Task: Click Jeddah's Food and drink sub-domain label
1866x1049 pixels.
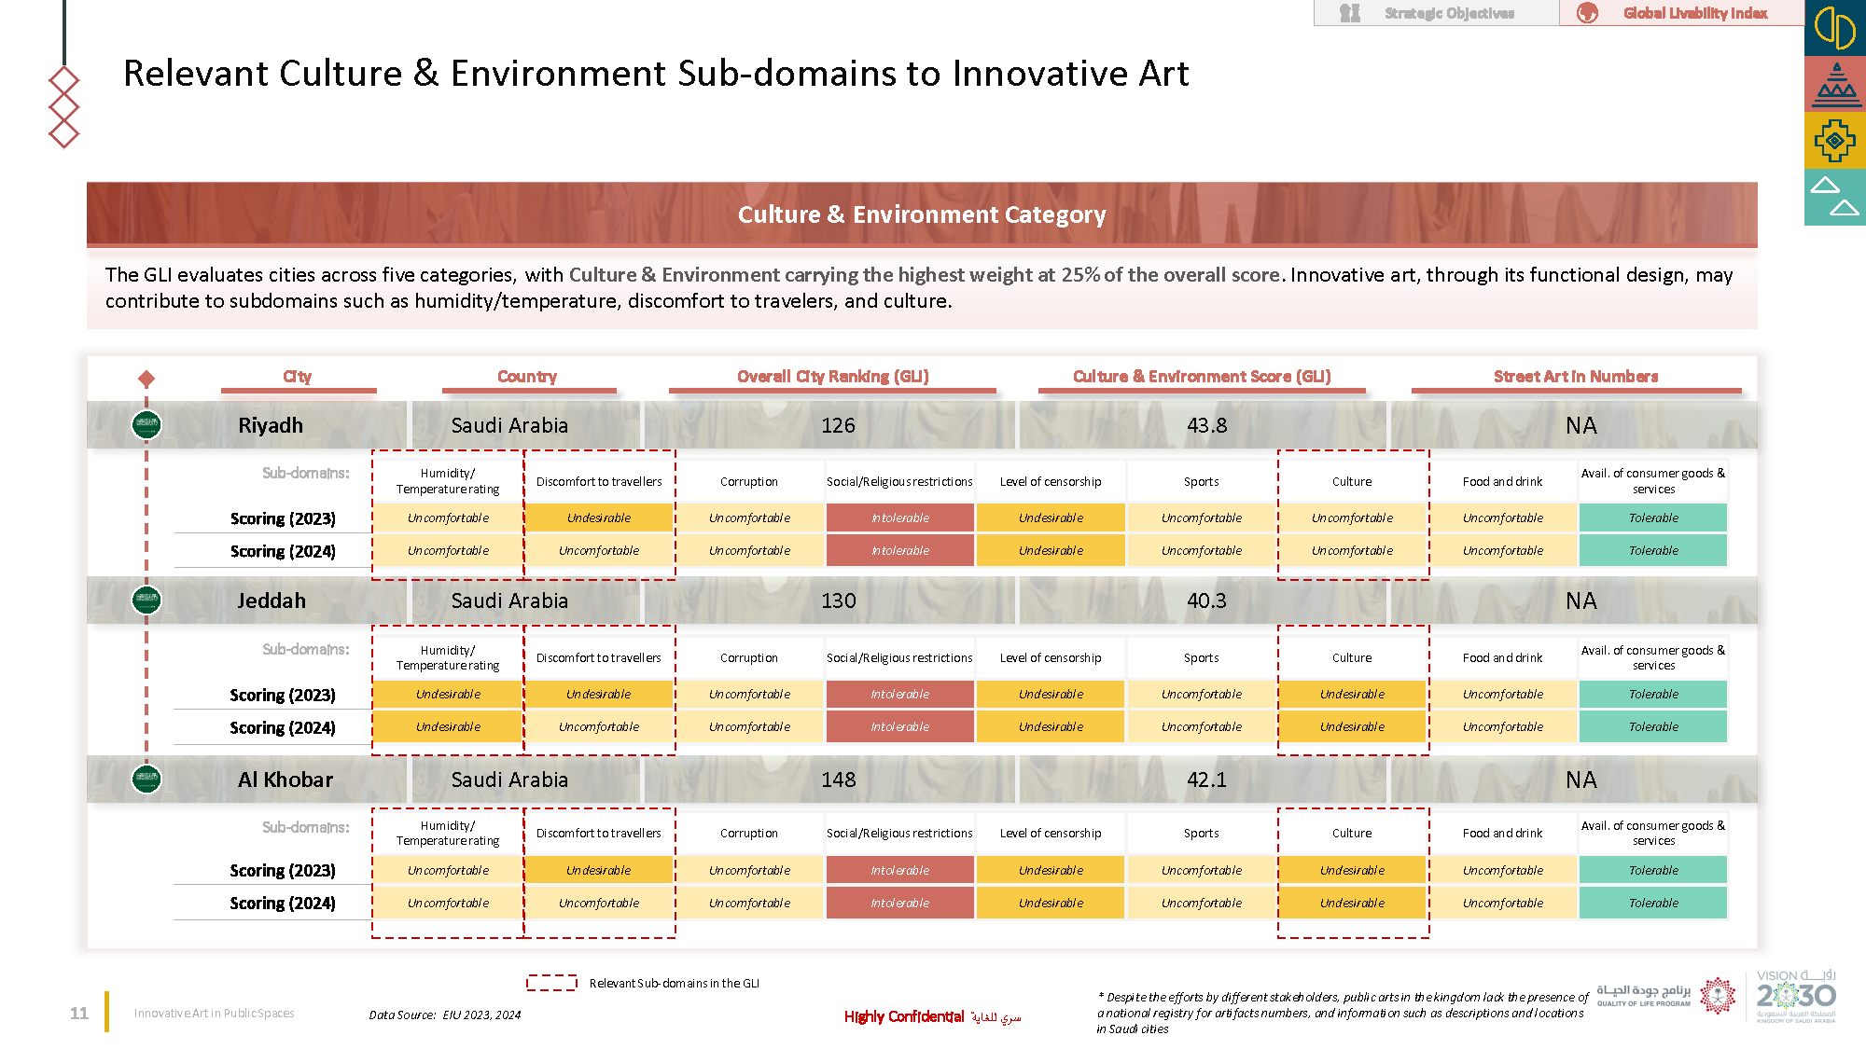Action: coord(1502,657)
